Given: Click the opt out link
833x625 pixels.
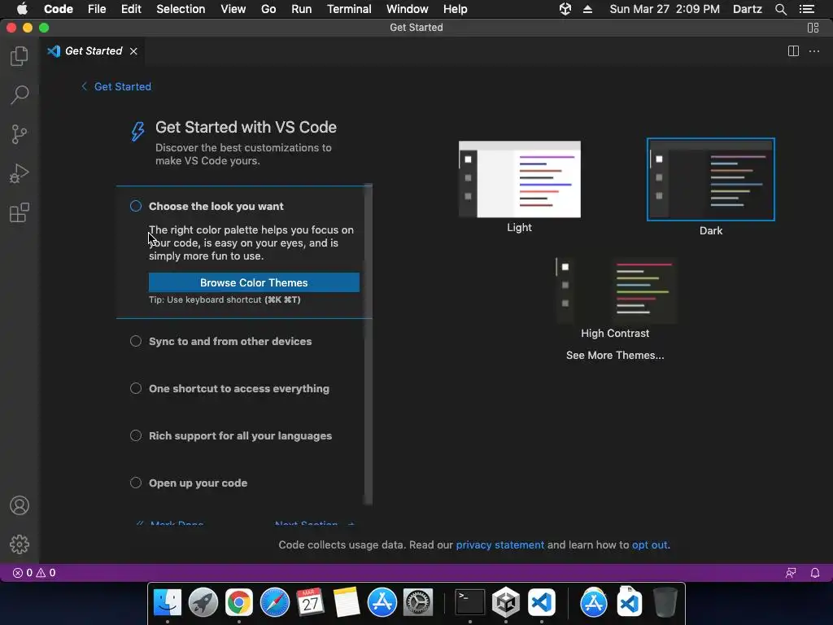Looking at the screenshot, I should click(650, 544).
